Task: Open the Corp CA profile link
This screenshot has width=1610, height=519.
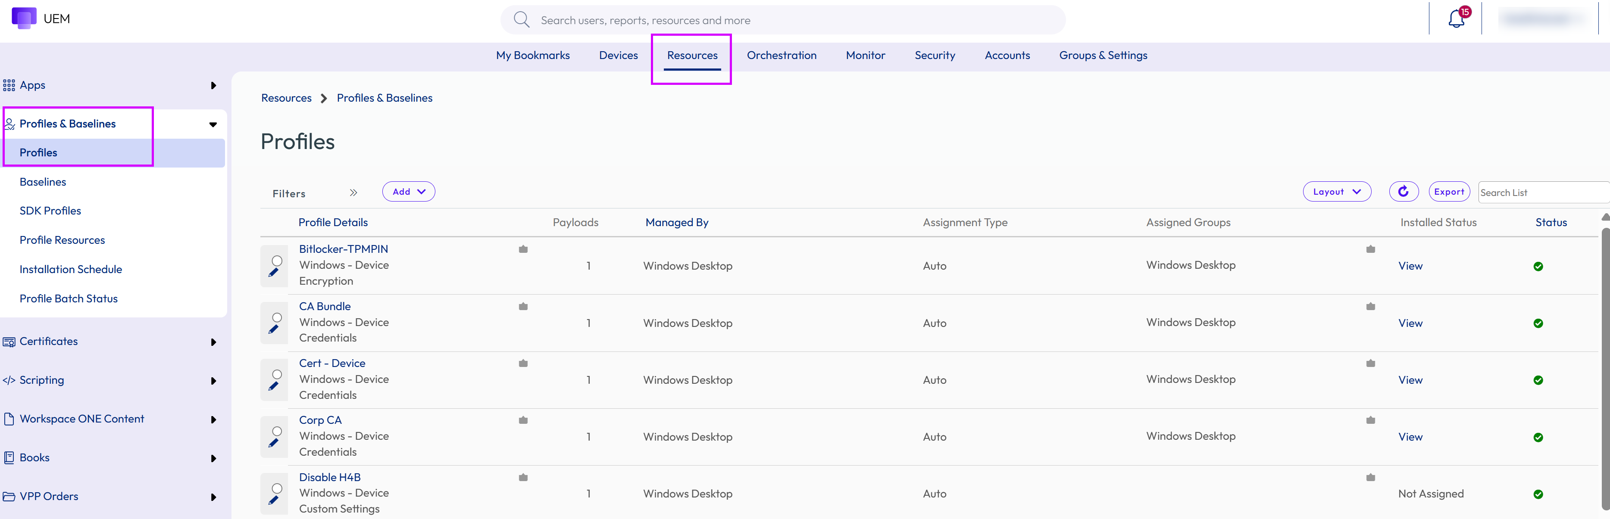Action: 320,420
